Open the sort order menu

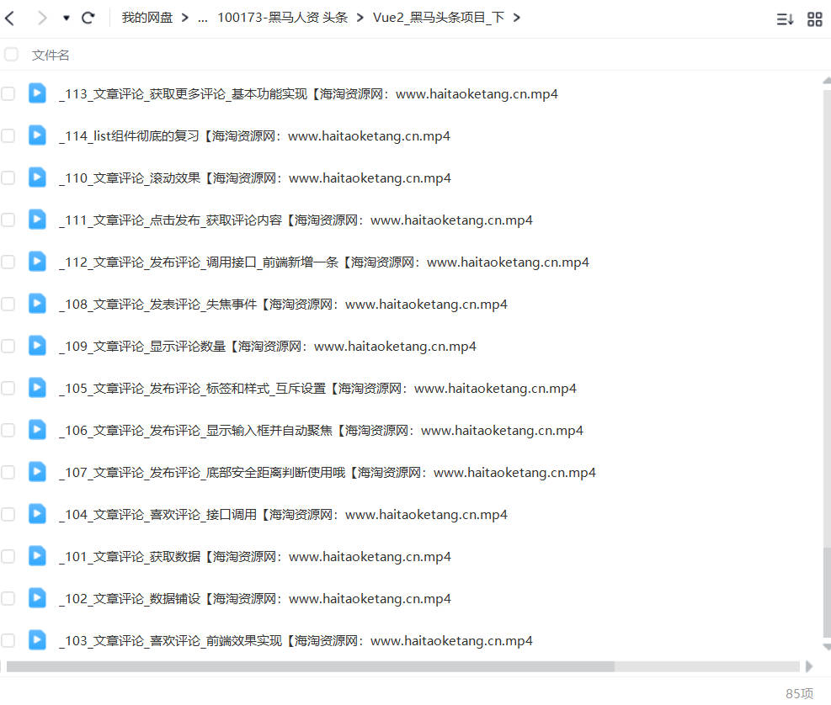(x=785, y=19)
